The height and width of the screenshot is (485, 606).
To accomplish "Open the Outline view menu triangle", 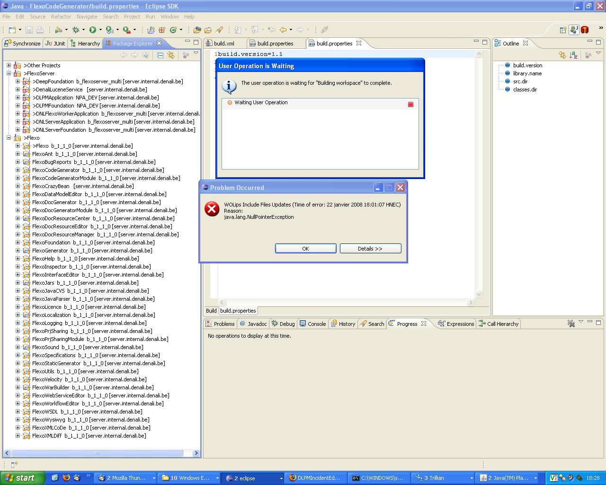I will click(598, 54).
